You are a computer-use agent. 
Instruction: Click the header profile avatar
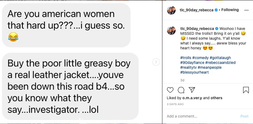coord(171,10)
